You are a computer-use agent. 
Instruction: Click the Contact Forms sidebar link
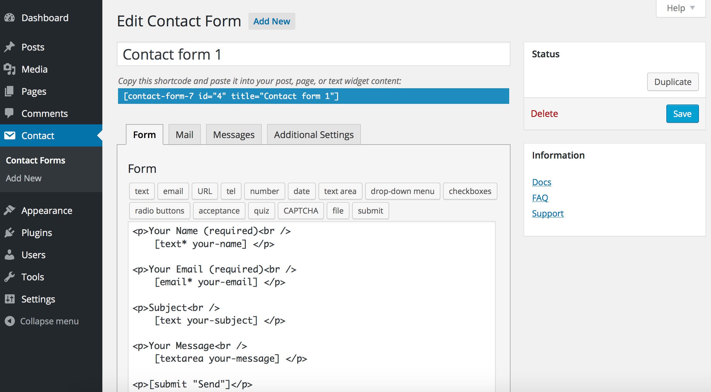tap(35, 160)
